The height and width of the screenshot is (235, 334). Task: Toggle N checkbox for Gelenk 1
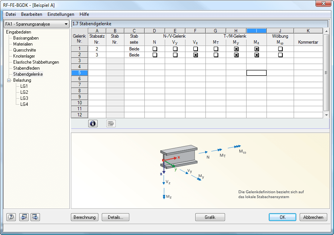[x=155, y=49]
